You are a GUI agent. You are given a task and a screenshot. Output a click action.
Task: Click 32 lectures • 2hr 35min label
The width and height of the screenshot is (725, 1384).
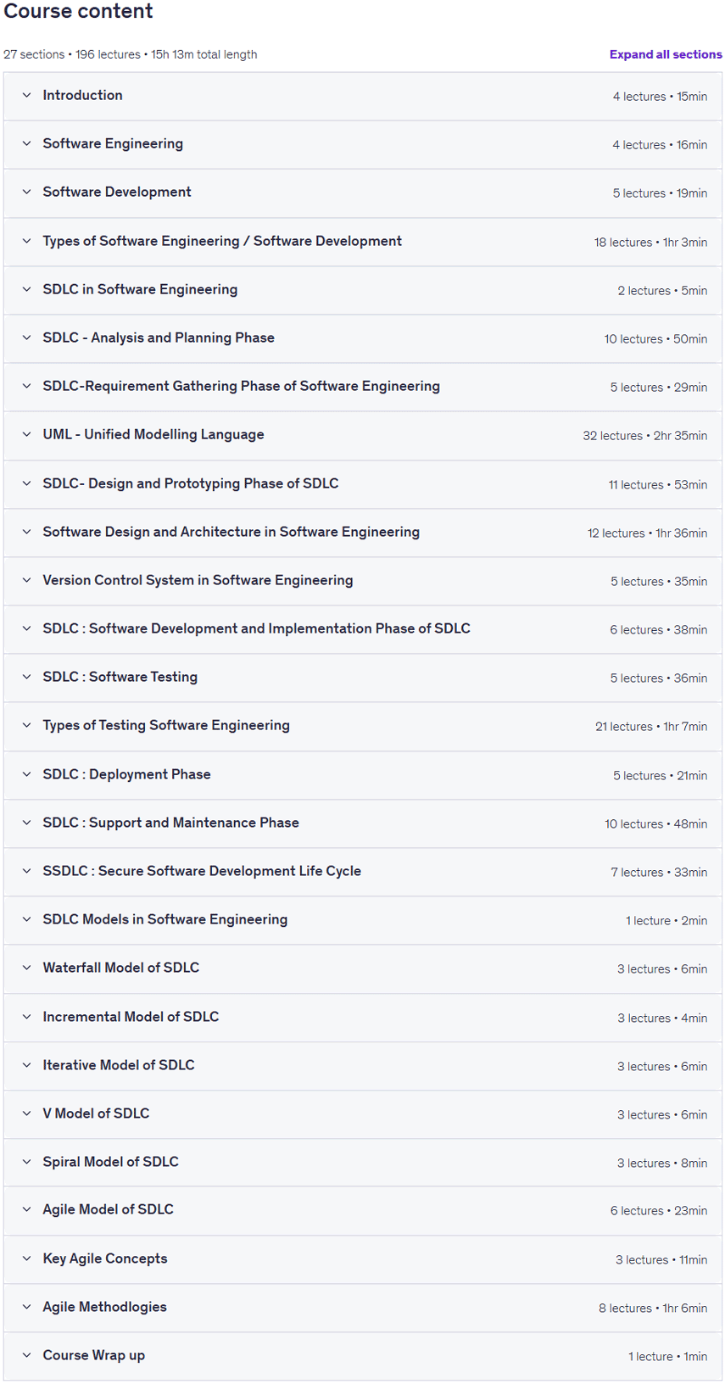click(x=644, y=436)
